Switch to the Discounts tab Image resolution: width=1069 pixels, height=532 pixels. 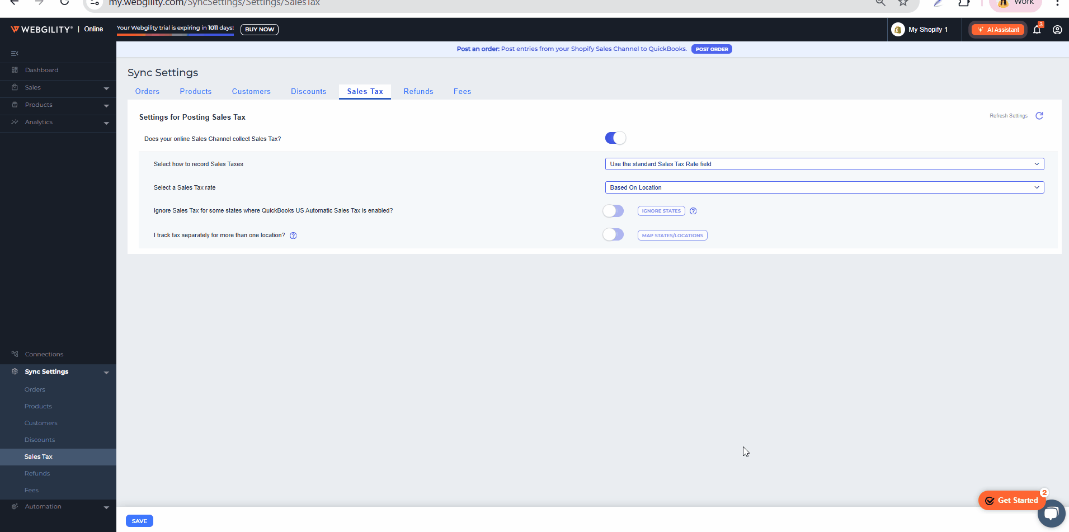[308, 92]
